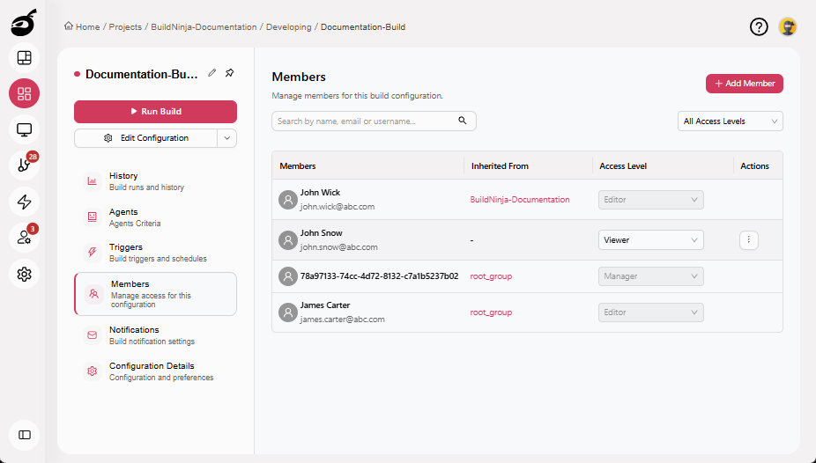Open the settings gear icon in sidebar
The width and height of the screenshot is (816, 463).
pyautogui.click(x=24, y=274)
